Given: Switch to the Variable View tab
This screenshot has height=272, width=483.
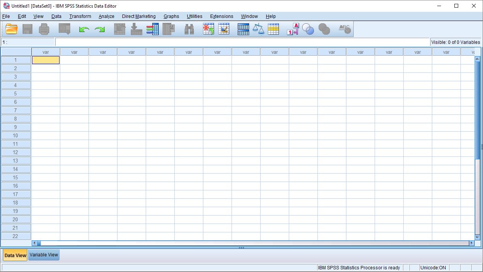Looking at the screenshot, I should [x=44, y=255].
